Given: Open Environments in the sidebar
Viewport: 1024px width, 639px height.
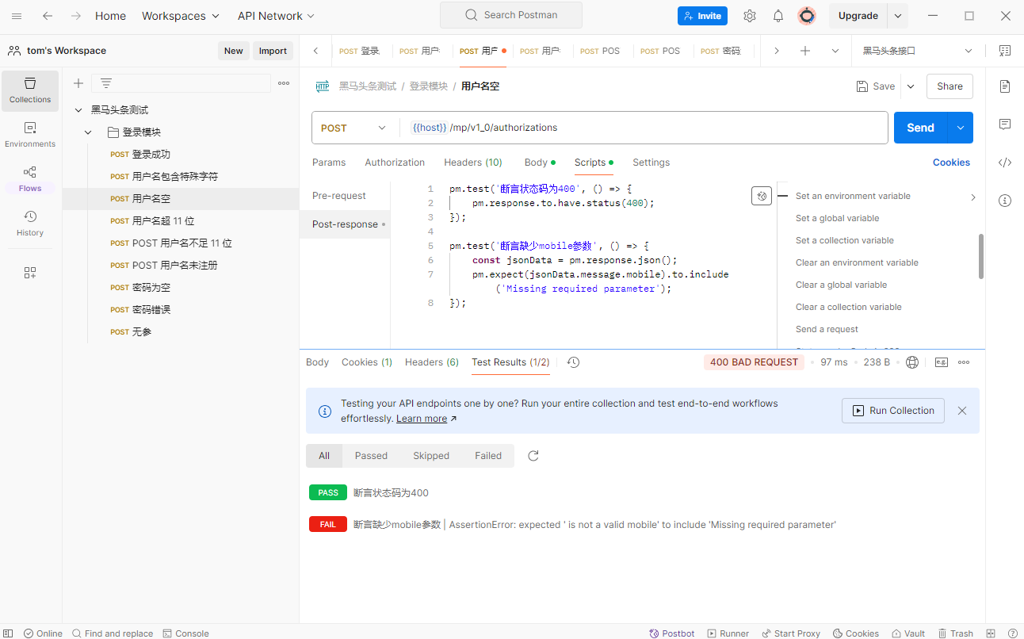Looking at the screenshot, I should click(30, 135).
